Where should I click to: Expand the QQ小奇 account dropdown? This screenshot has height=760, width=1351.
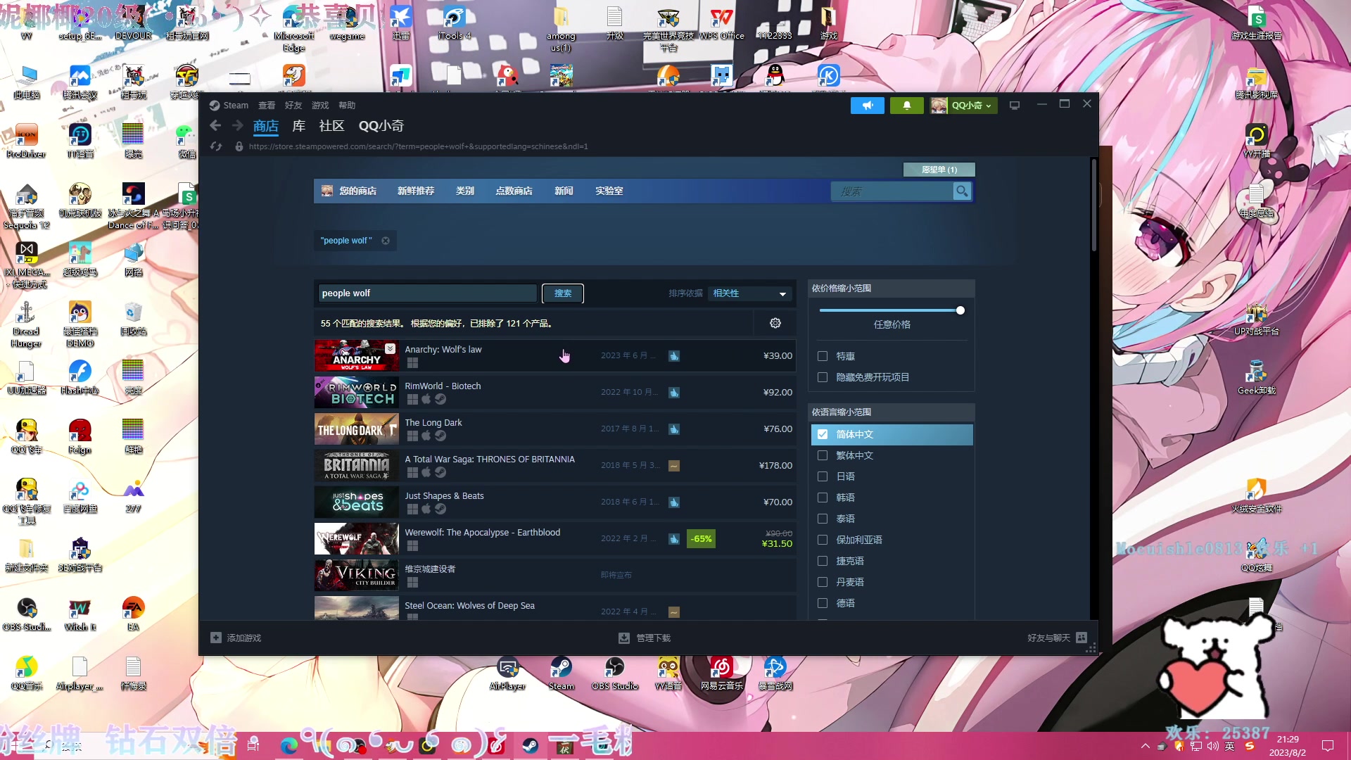pyautogui.click(x=963, y=106)
